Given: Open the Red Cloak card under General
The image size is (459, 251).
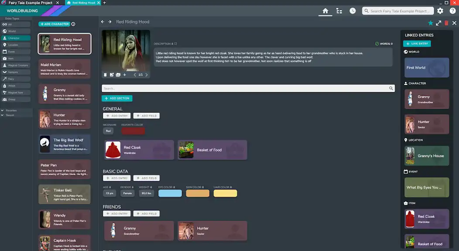Looking at the screenshot, I should 139,150.
